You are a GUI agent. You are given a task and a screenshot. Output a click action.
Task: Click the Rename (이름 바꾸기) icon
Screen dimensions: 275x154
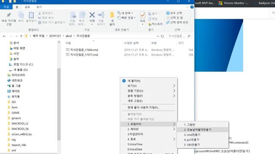(x=101, y=15)
